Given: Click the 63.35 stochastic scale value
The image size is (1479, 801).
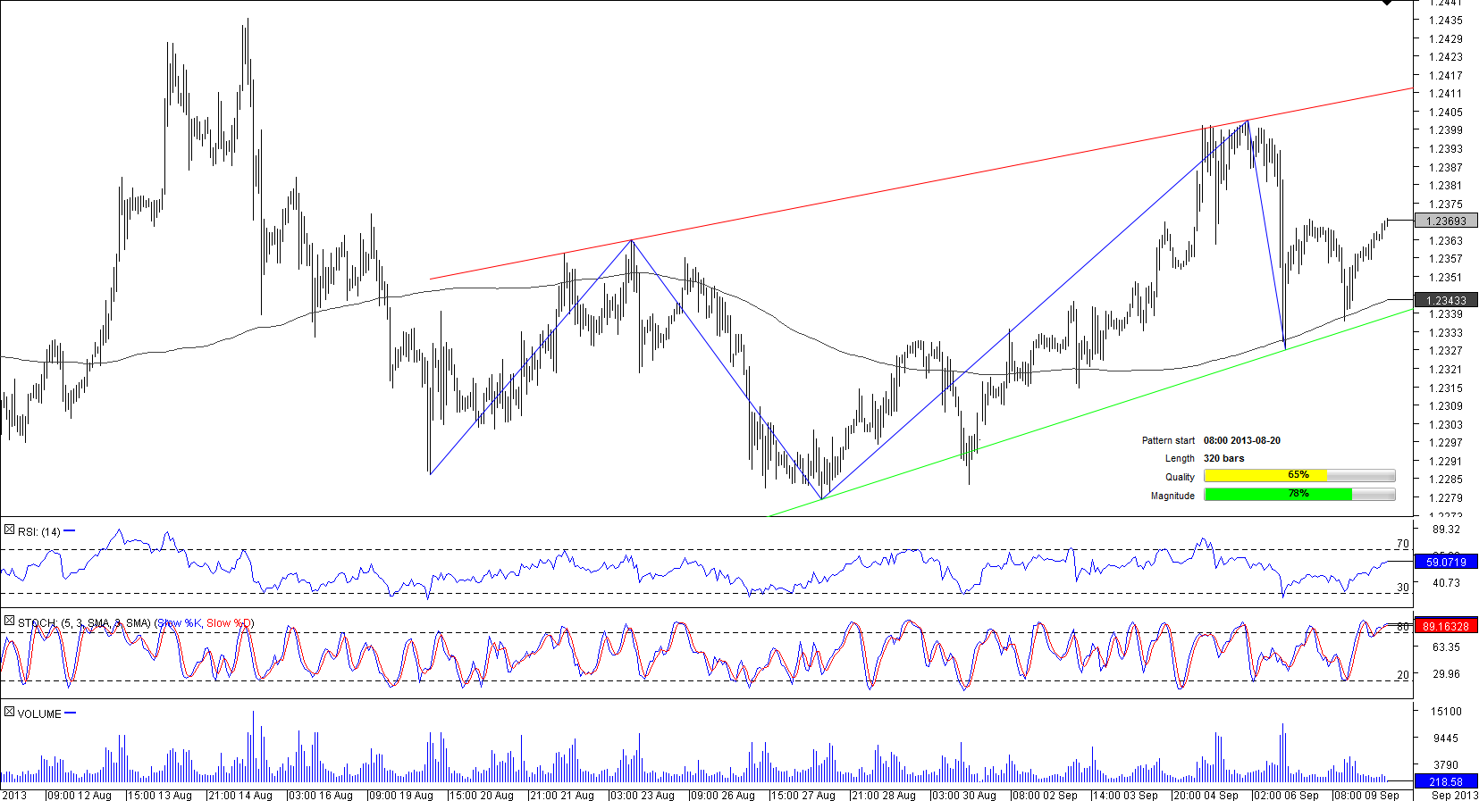Looking at the screenshot, I should click(1447, 647).
